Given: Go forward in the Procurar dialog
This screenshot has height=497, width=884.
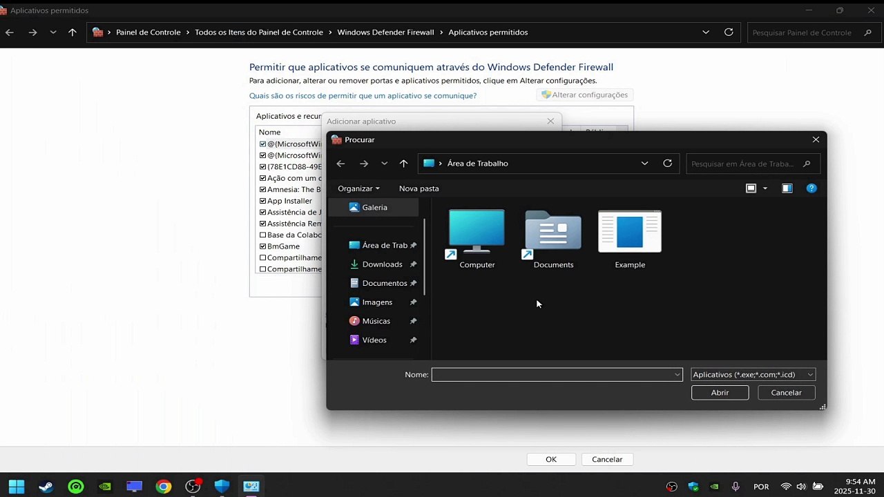Looking at the screenshot, I should click(x=364, y=164).
